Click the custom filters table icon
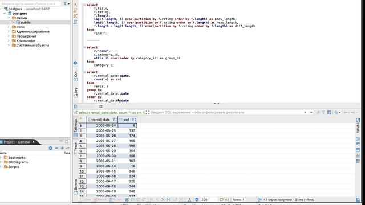Screen dimensions: 365x205 (x=329, y=113)
